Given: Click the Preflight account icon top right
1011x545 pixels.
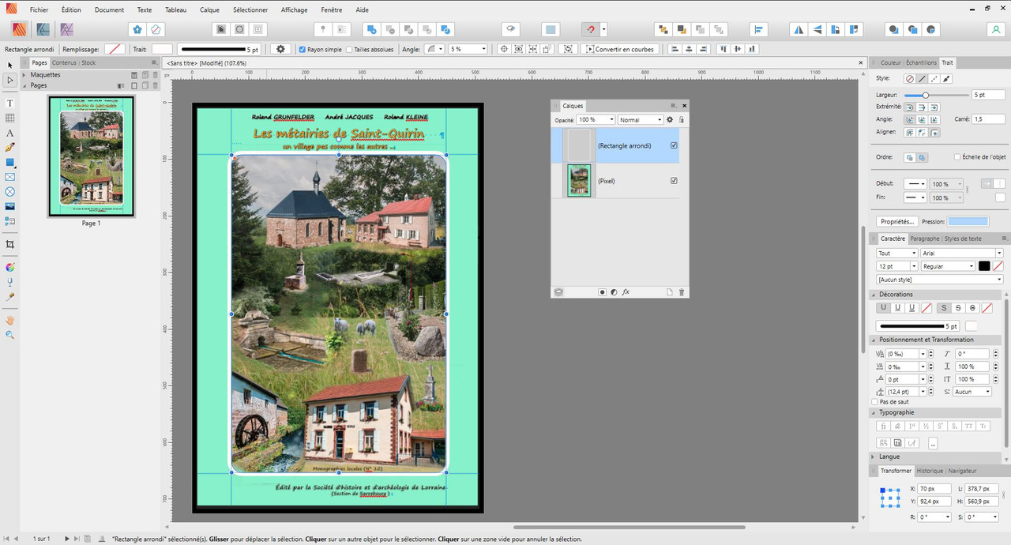Looking at the screenshot, I should [996, 29].
